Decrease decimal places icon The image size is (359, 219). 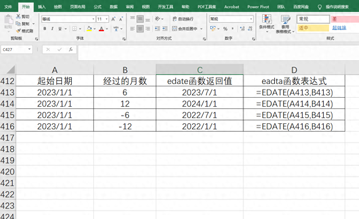click(250, 29)
